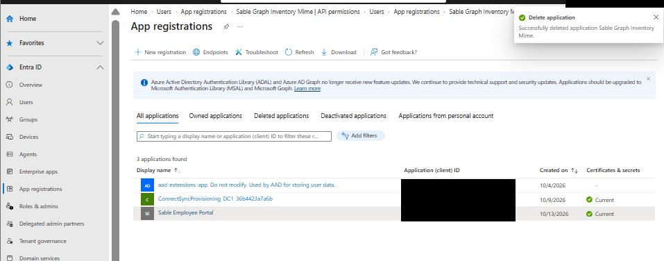664x261 pixels.
Task: Click the 10/13/2026 created date cell
Action: (x=554, y=214)
